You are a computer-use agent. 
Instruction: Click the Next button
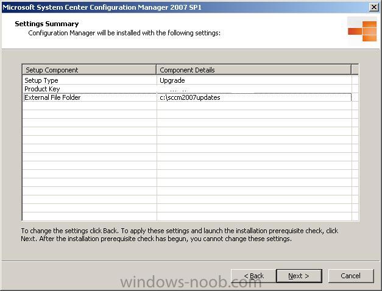pos(299,276)
